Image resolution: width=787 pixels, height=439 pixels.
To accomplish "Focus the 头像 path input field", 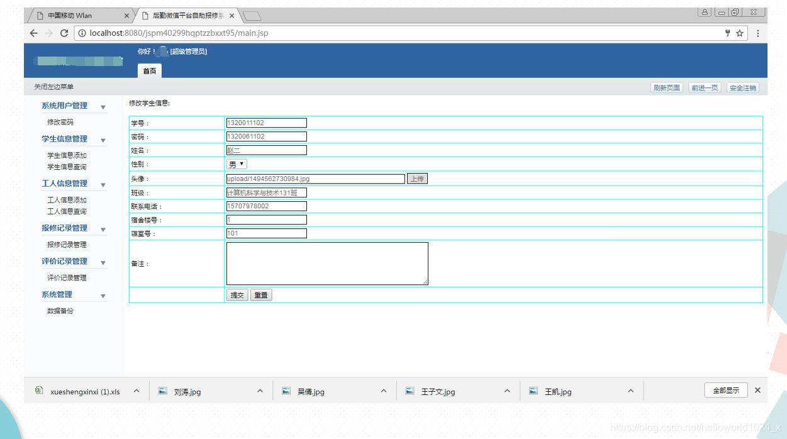I will (x=316, y=179).
